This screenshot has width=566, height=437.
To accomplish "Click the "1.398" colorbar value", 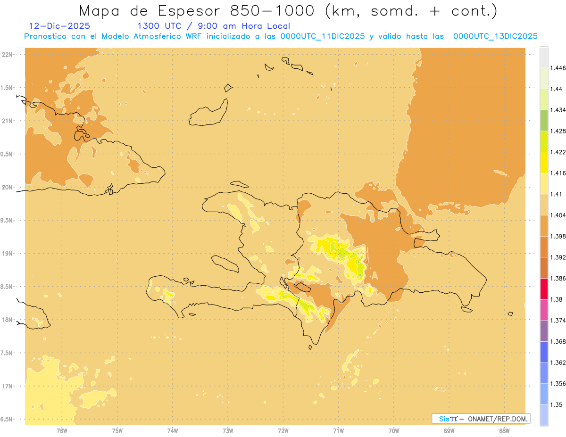I will tap(558, 236).
